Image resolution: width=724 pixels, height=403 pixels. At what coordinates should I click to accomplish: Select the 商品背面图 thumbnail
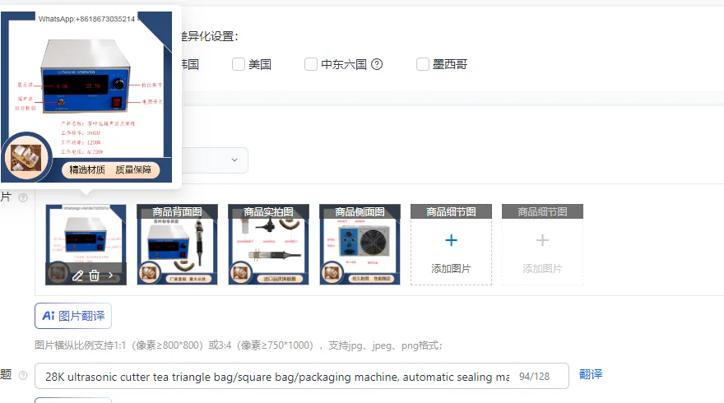178,244
